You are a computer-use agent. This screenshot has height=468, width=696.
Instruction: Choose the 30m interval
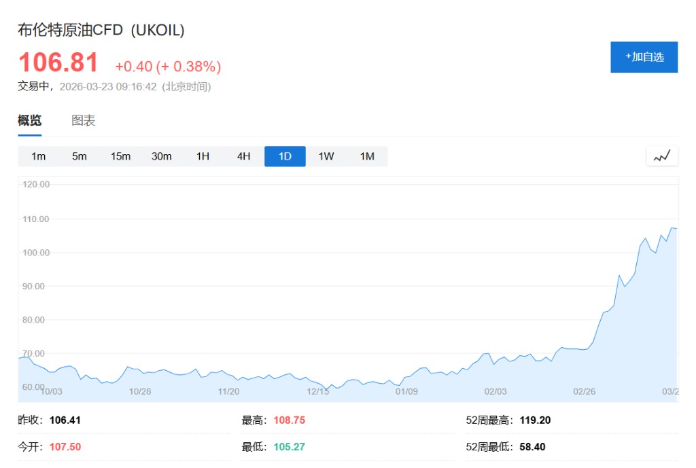click(162, 156)
